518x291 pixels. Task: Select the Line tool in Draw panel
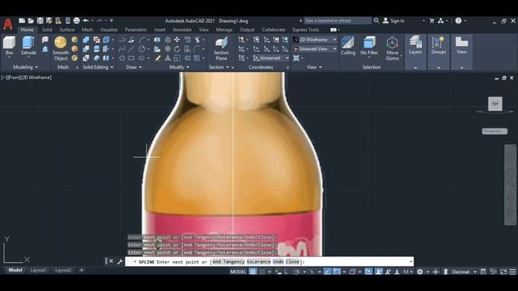(x=131, y=49)
